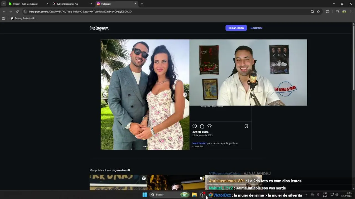This screenshot has width=355, height=199.
Task: Switch to the Stream - Kick Dashboard tab
Action: pos(29,4)
